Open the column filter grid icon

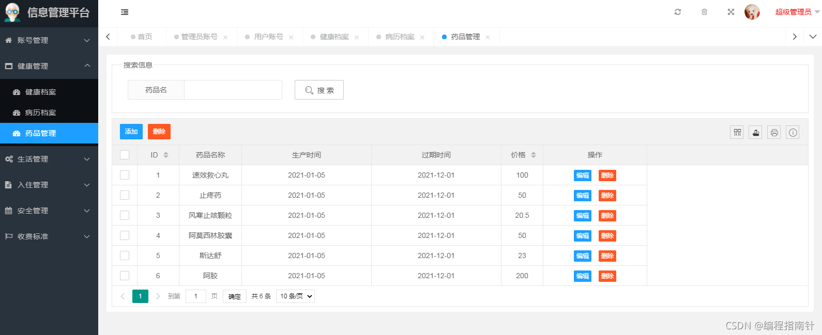[x=737, y=133]
